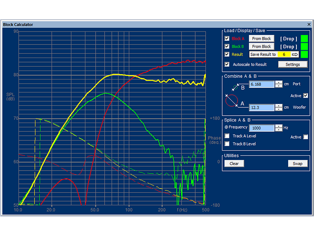
Task: Uncheck the Block A display checkbox
Action: pyautogui.click(x=227, y=39)
